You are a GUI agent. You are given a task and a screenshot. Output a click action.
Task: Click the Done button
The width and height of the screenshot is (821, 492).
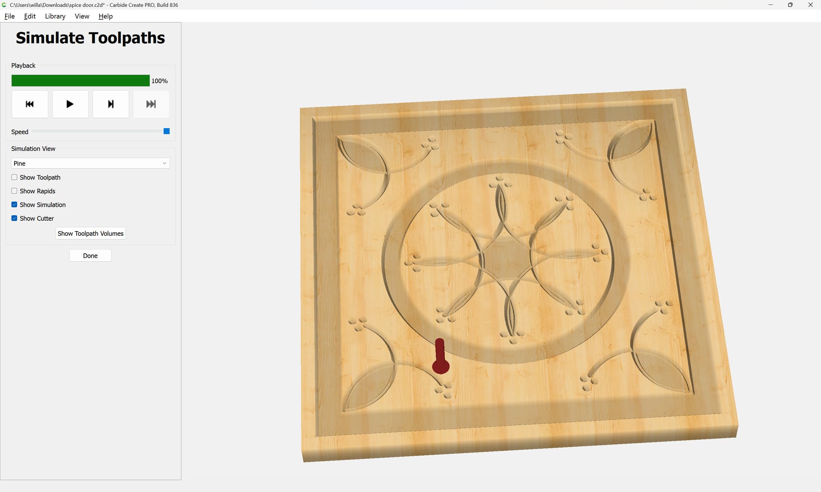click(x=90, y=255)
